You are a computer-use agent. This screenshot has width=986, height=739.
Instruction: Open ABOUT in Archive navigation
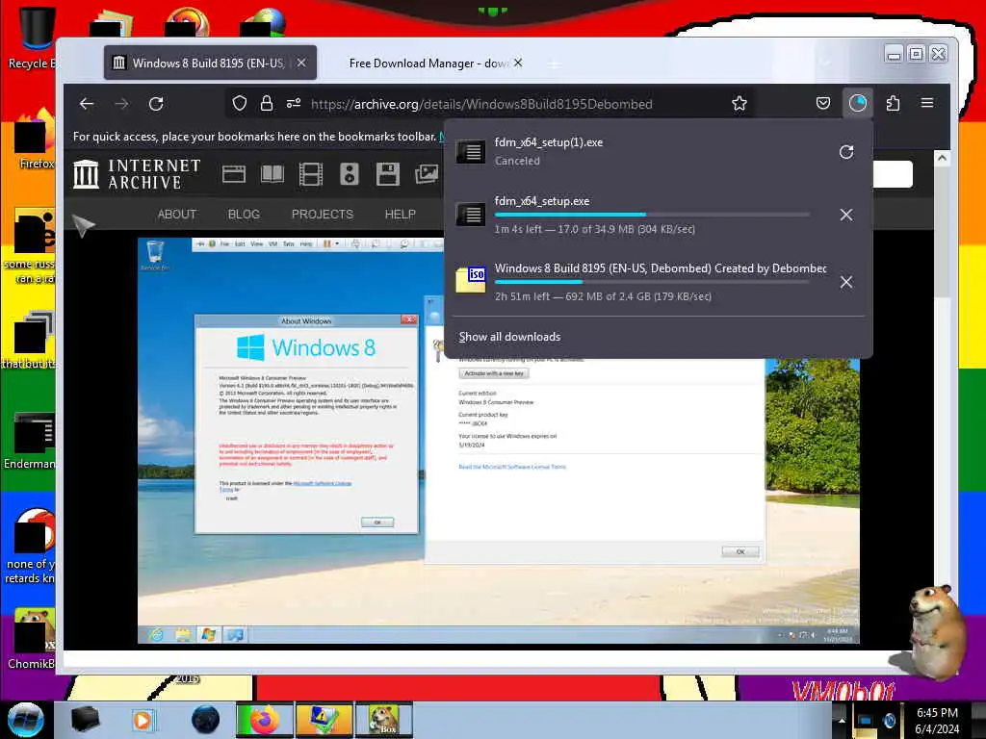(x=177, y=215)
